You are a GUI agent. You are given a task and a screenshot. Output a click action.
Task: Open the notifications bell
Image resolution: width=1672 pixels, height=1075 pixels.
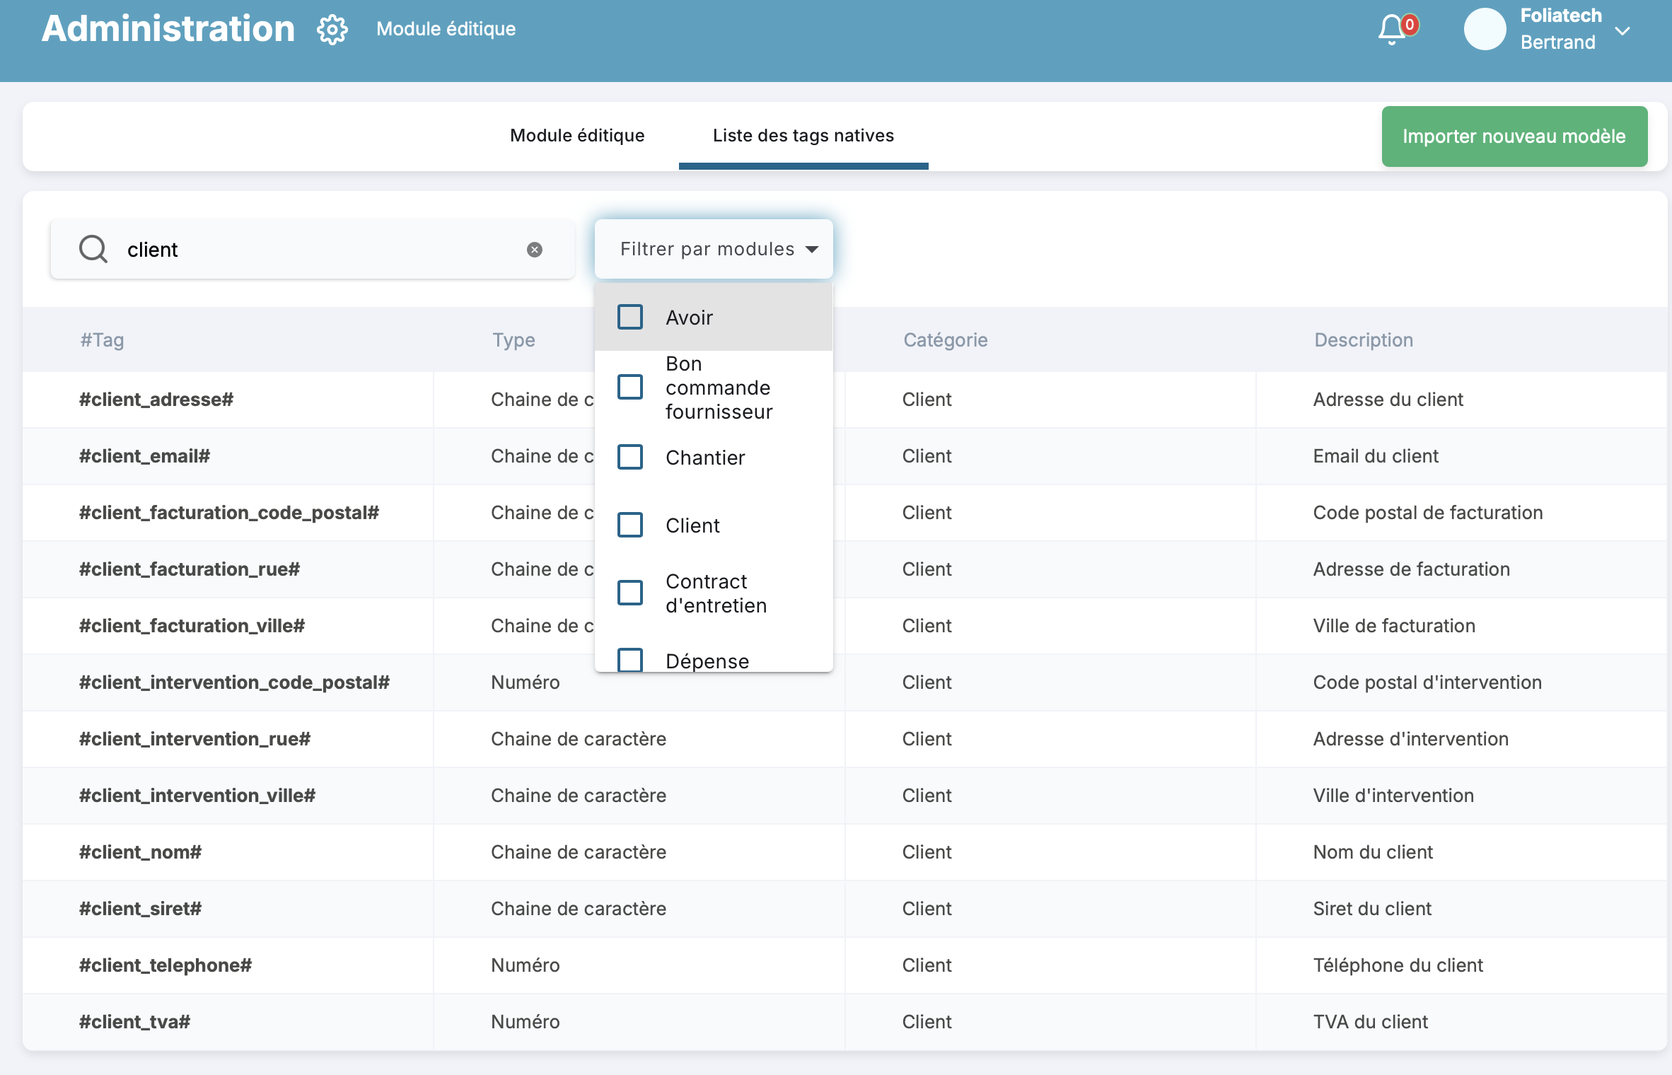point(1392,30)
